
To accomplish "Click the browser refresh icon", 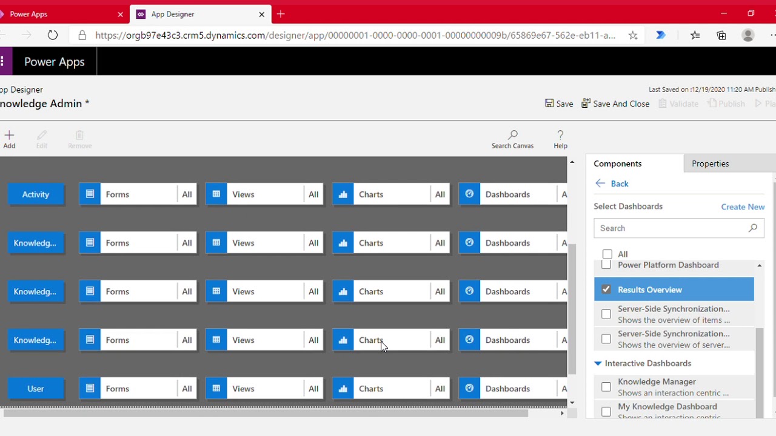I will (53, 35).
